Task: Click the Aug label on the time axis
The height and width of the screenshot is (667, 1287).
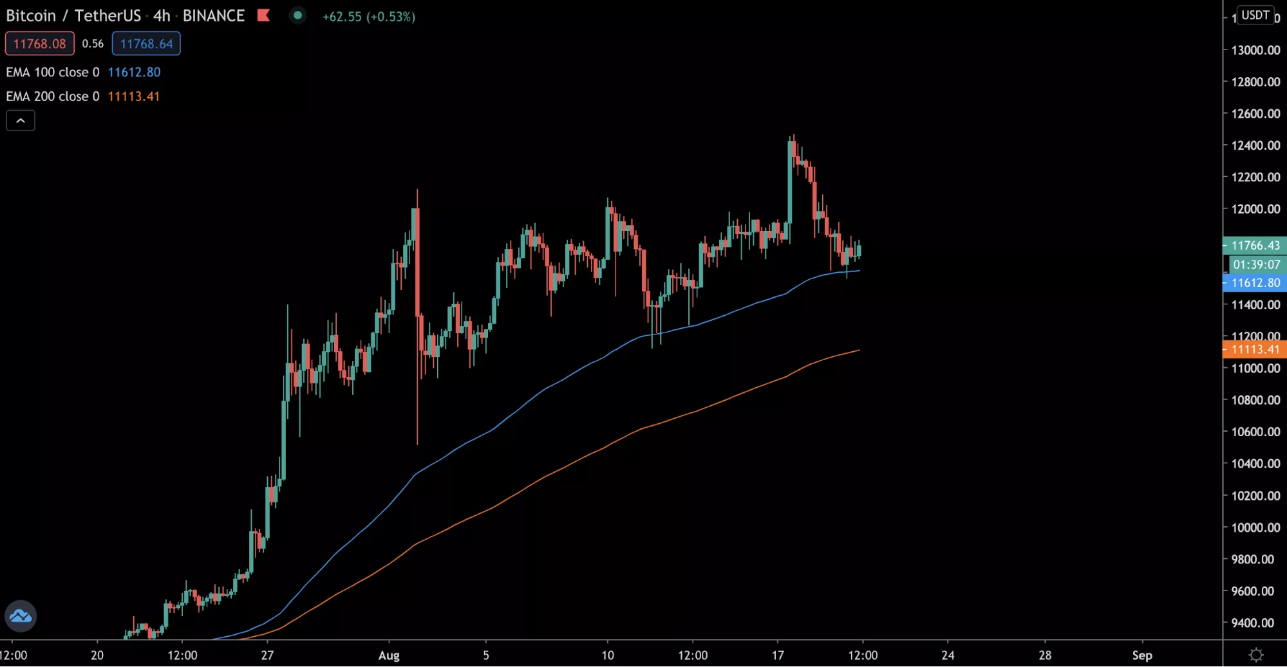Action: 389,655
